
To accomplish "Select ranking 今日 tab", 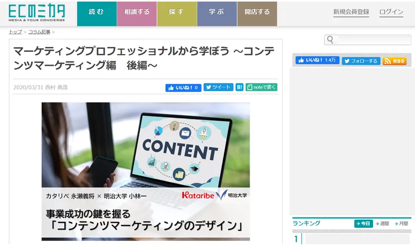I will click(x=364, y=223).
